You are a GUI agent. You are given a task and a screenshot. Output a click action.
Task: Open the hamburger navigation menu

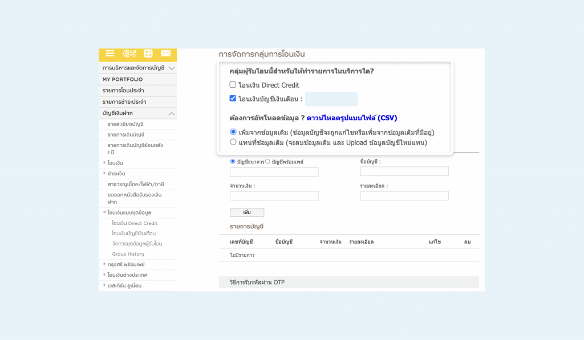(109, 54)
